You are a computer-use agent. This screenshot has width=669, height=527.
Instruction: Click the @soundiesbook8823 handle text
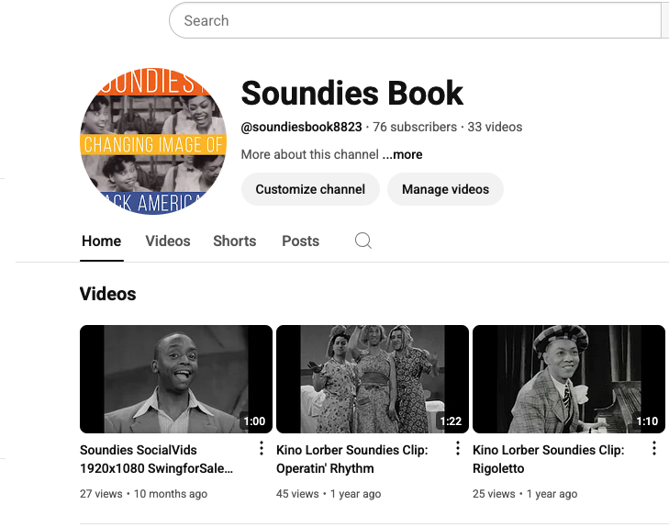[301, 128]
